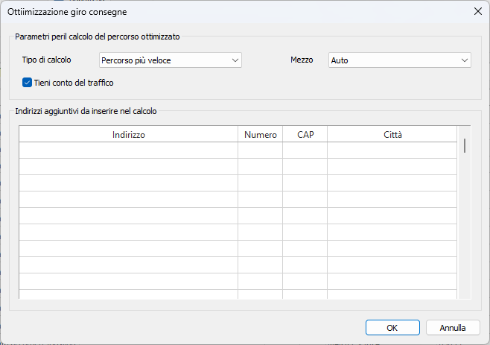Click the second row Indirizzo cell

129,167
